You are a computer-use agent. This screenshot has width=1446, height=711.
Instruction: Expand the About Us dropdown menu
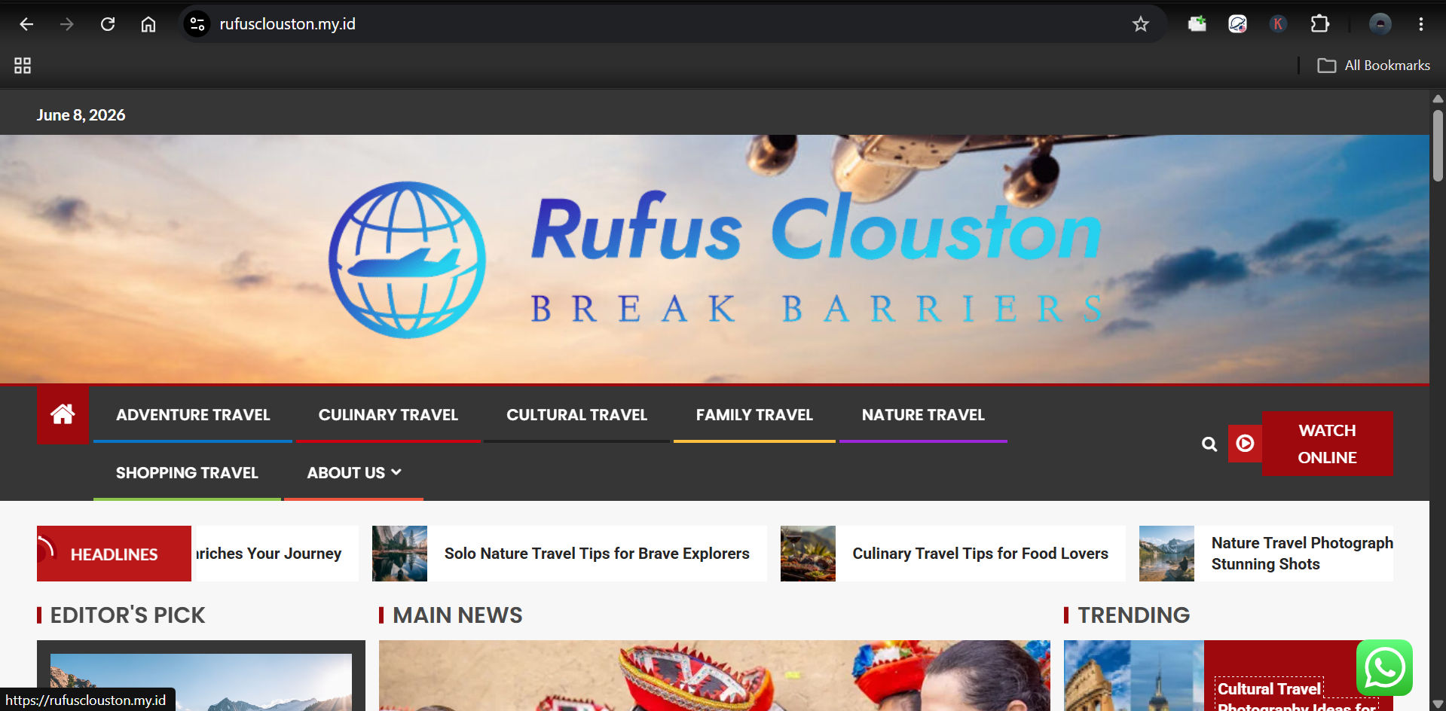(x=353, y=473)
